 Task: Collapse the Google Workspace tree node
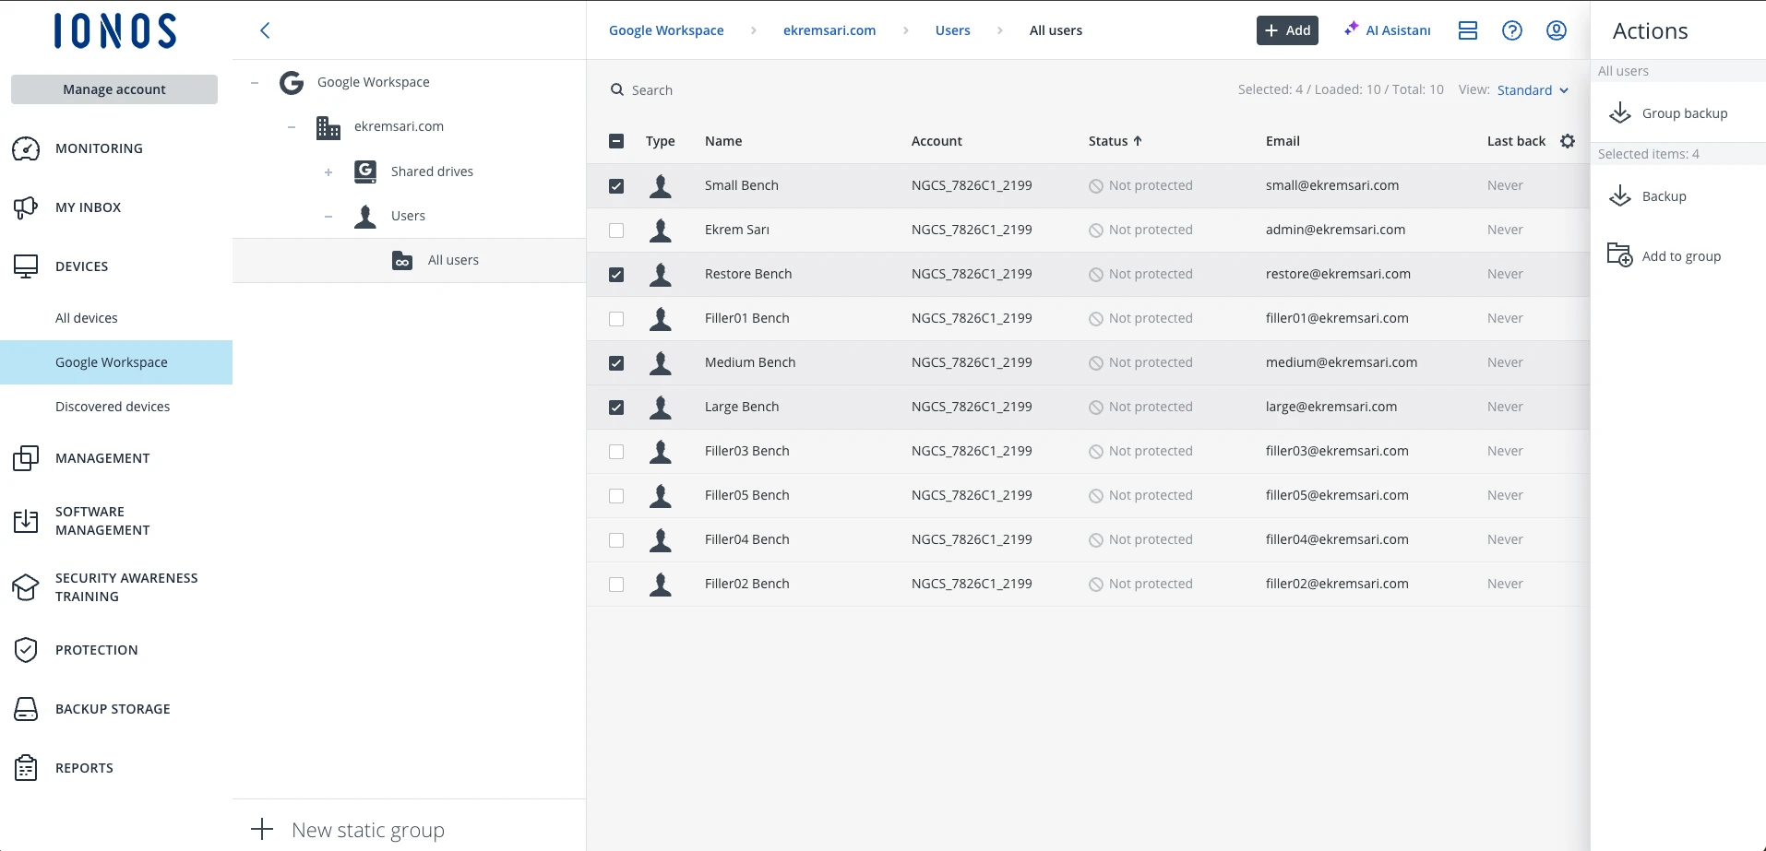(x=255, y=83)
